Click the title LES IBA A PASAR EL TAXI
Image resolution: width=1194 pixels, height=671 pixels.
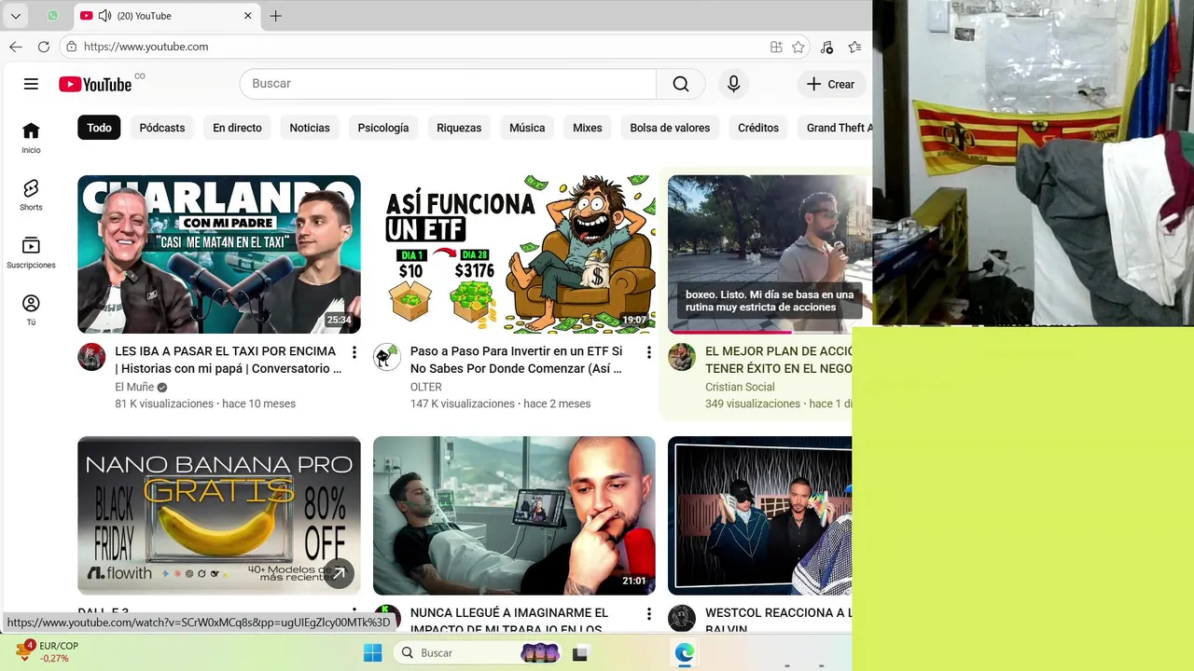pos(228,360)
